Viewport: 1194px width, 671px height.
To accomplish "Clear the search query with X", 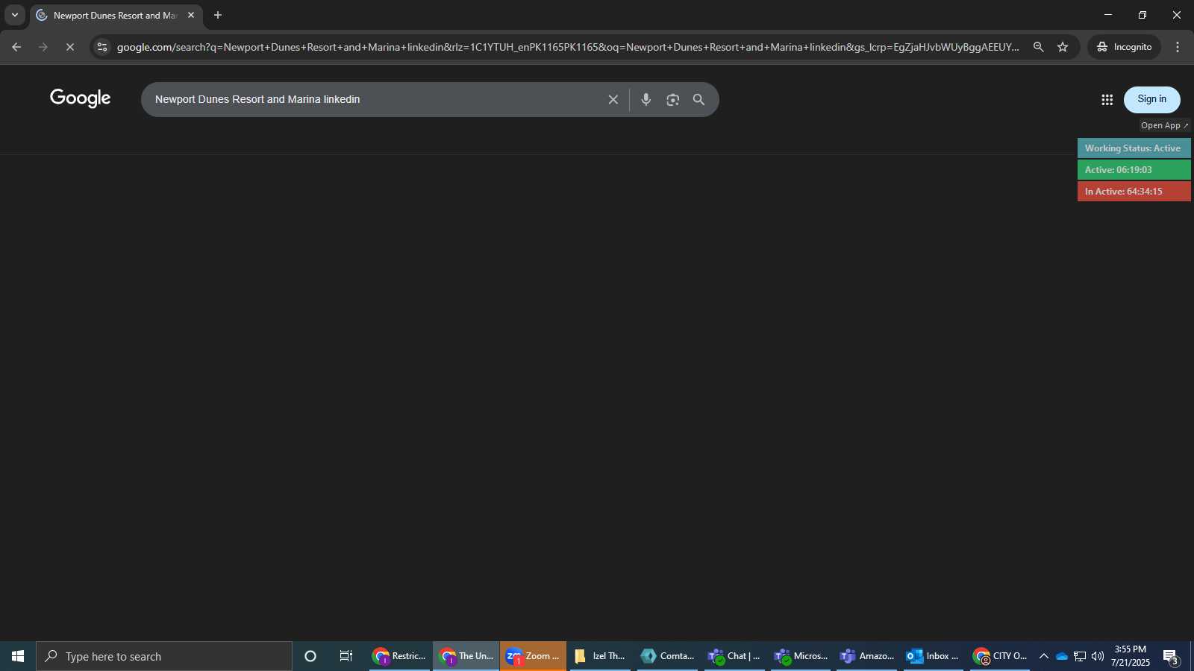I will [613, 99].
